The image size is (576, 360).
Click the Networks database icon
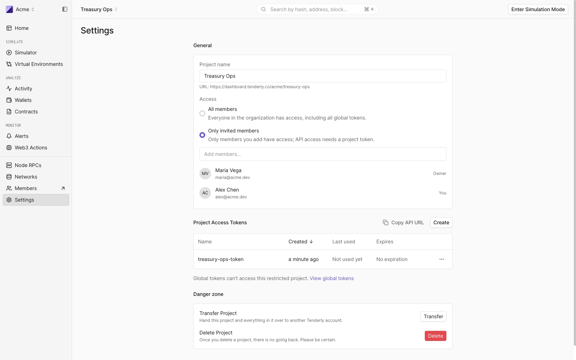9,177
